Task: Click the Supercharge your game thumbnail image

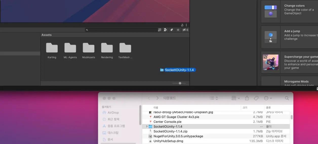Action: [x=271, y=62]
